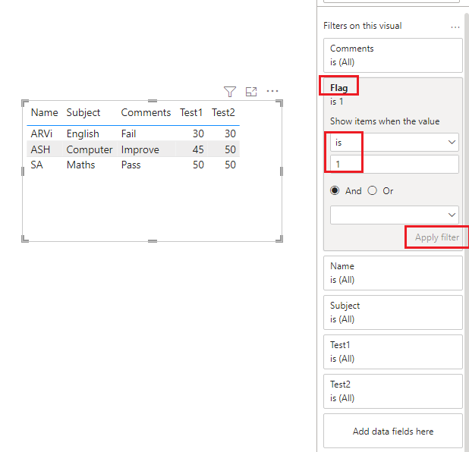Sort by the Name column header
Image resolution: width=469 pixels, height=452 pixels.
[x=44, y=113]
